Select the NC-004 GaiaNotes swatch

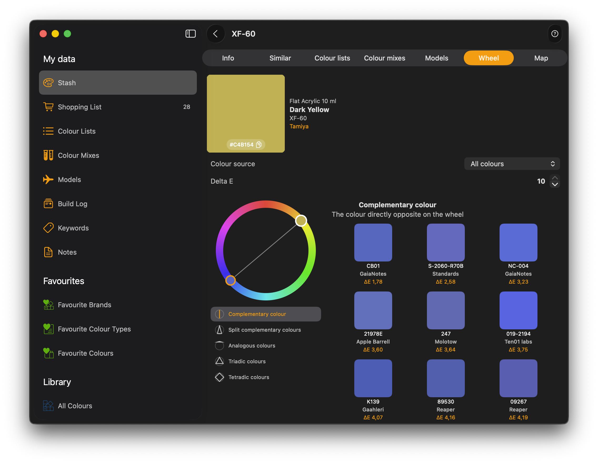pyautogui.click(x=518, y=243)
